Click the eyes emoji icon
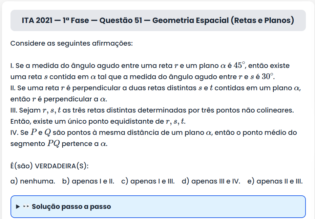 point(26,206)
